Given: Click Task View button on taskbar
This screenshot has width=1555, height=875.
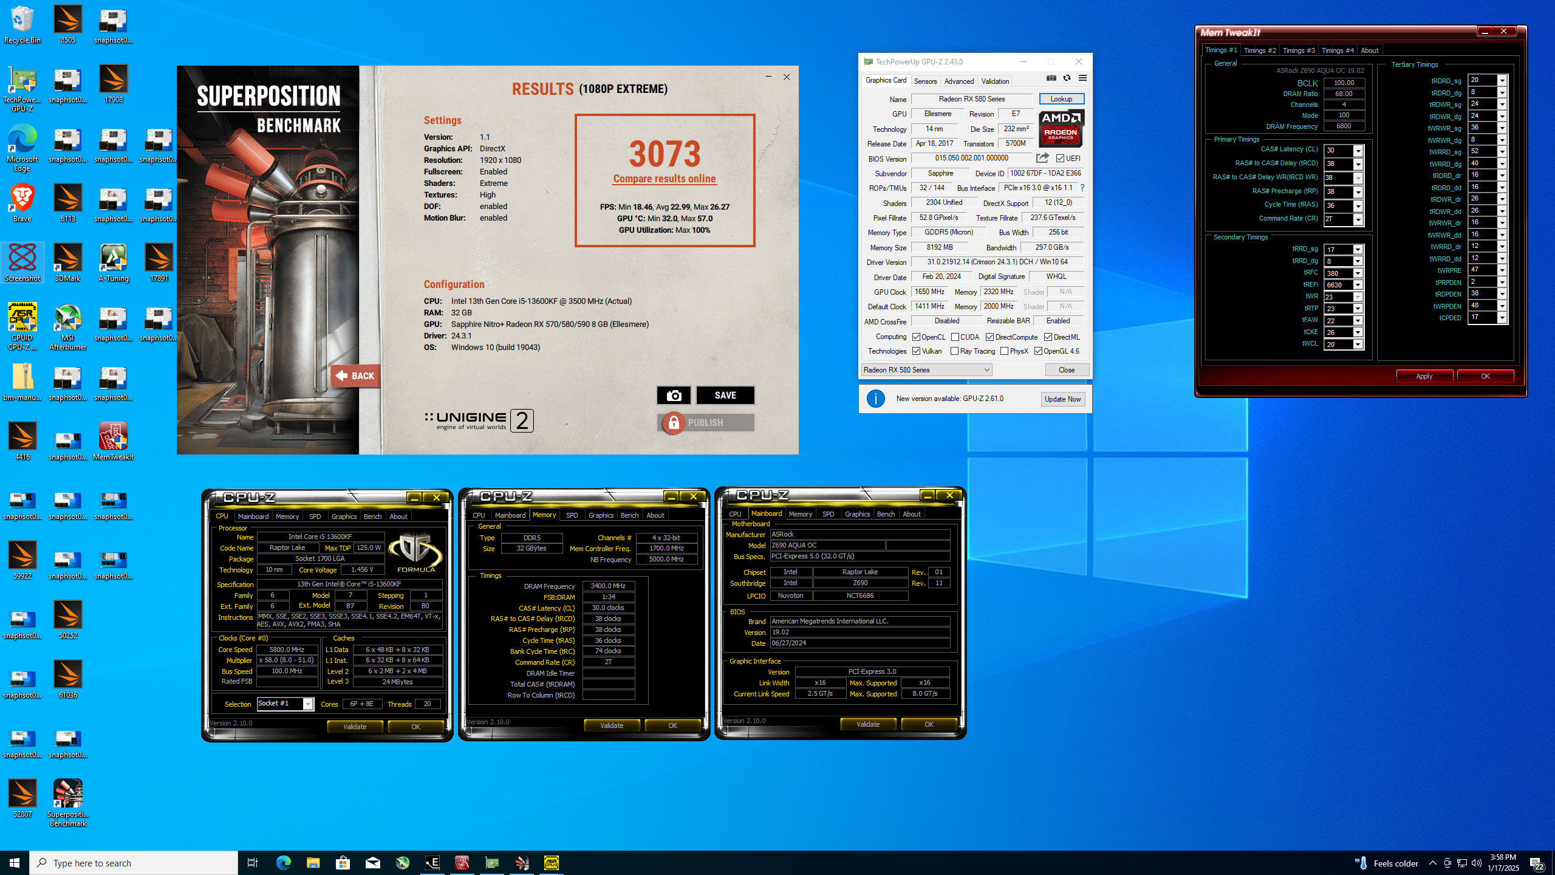Looking at the screenshot, I should pos(253,863).
